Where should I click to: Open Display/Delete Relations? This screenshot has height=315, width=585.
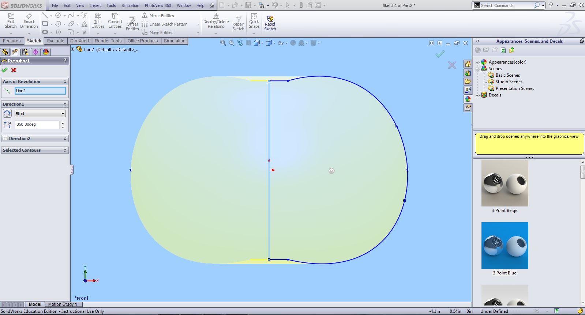[216, 21]
